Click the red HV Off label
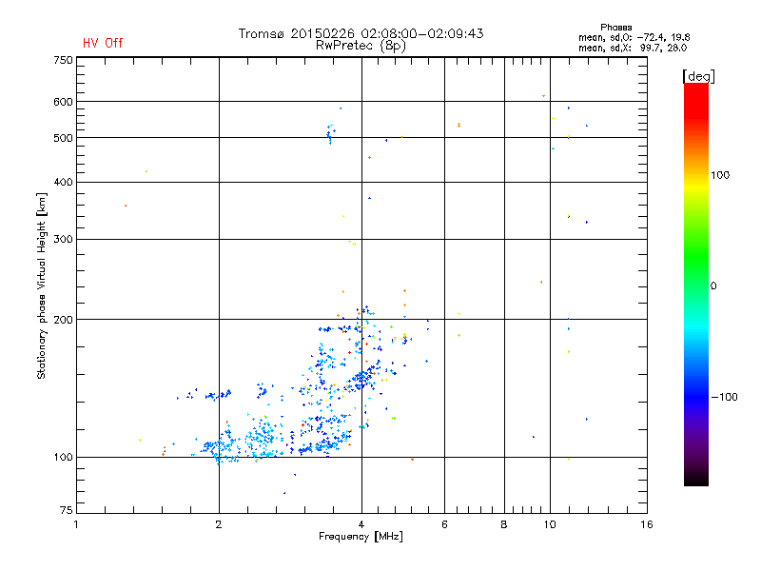This screenshot has width=761, height=571. (x=103, y=43)
